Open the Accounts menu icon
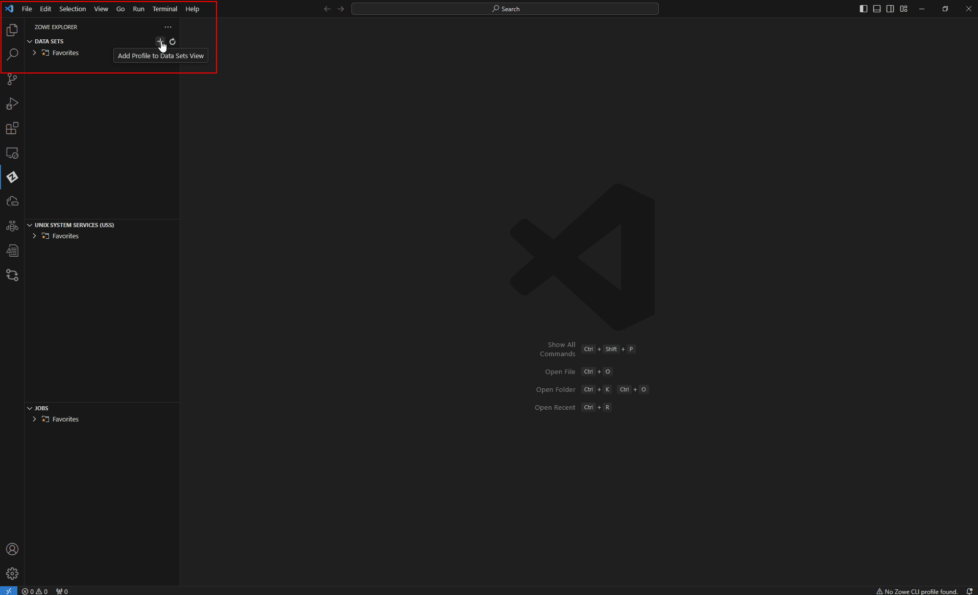 pyautogui.click(x=12, y=549)
